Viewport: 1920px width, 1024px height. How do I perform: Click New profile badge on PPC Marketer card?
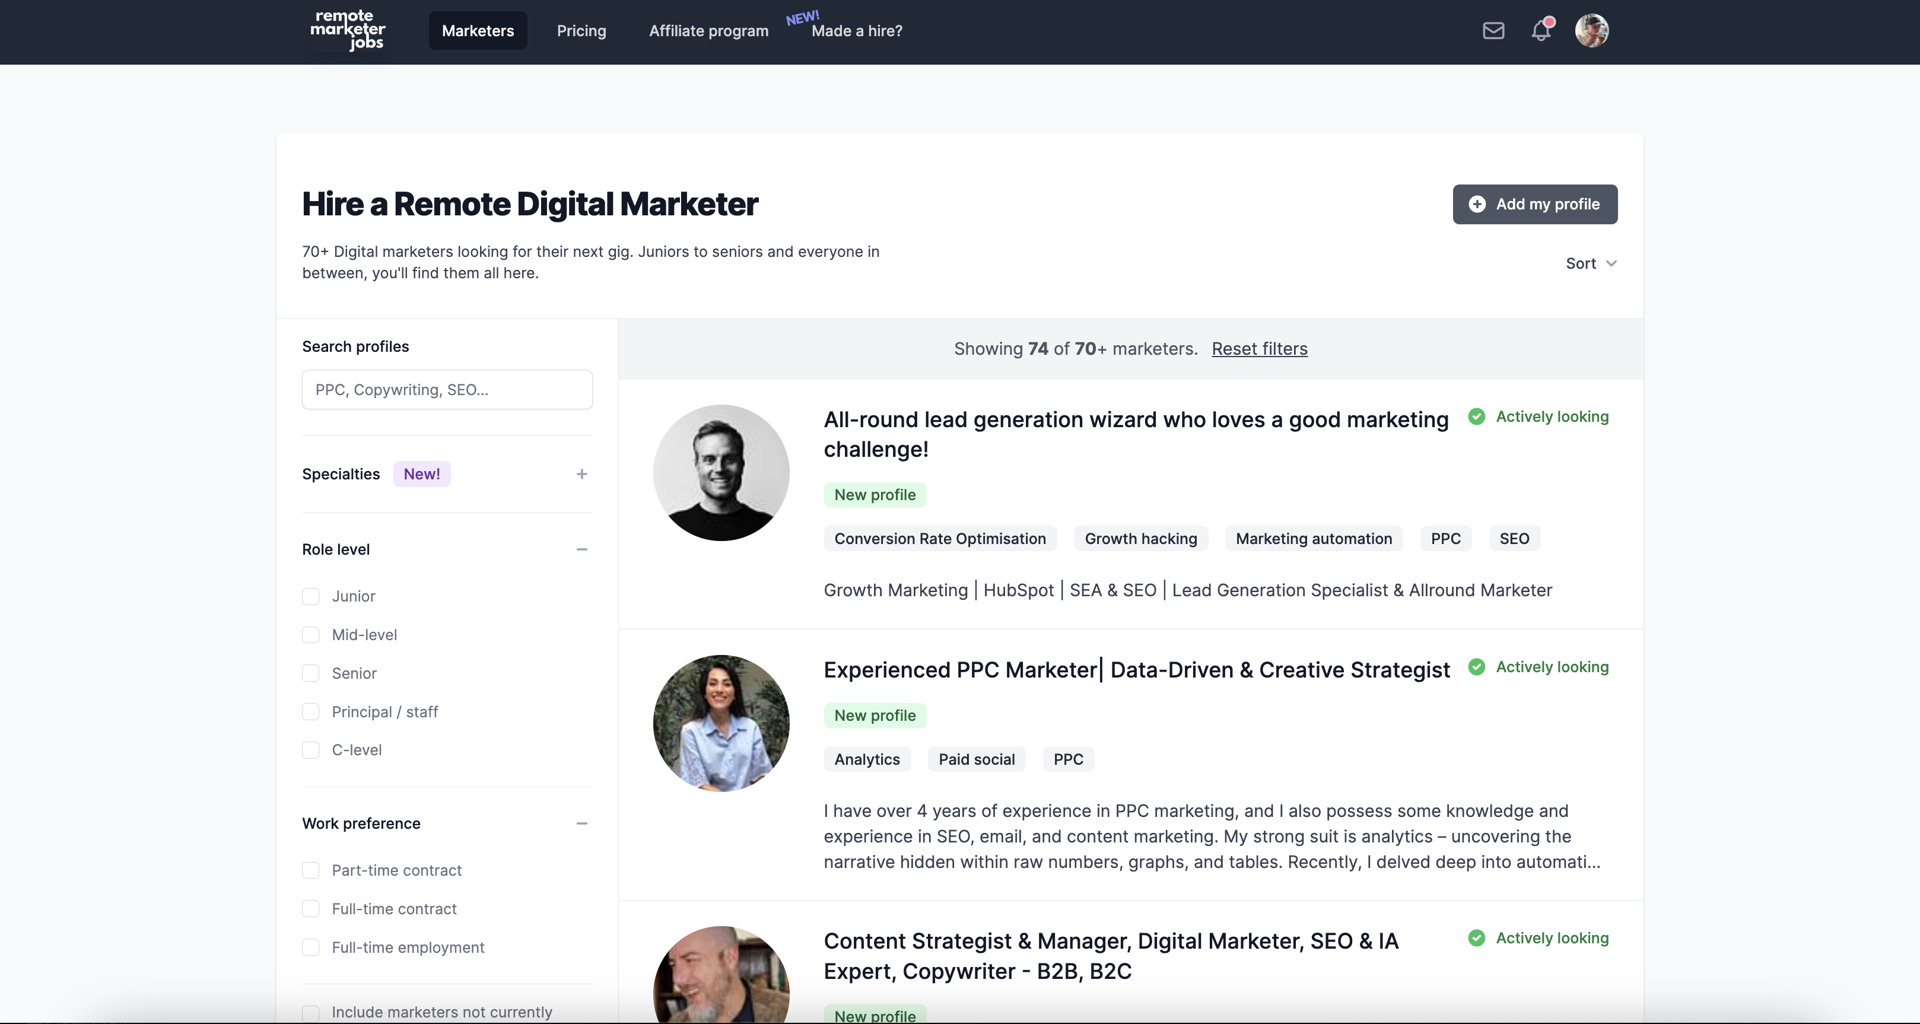(x=875, y=715)
